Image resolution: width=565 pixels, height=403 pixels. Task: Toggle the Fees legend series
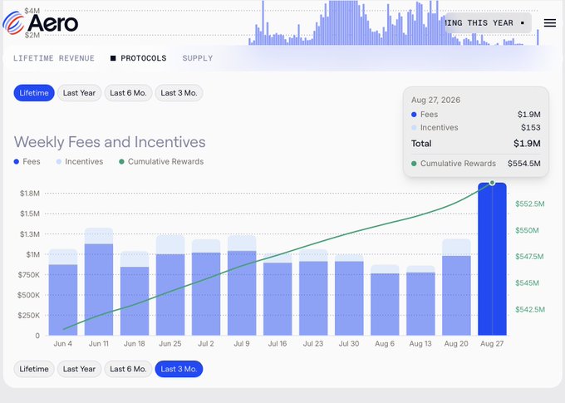coord(27,161)
